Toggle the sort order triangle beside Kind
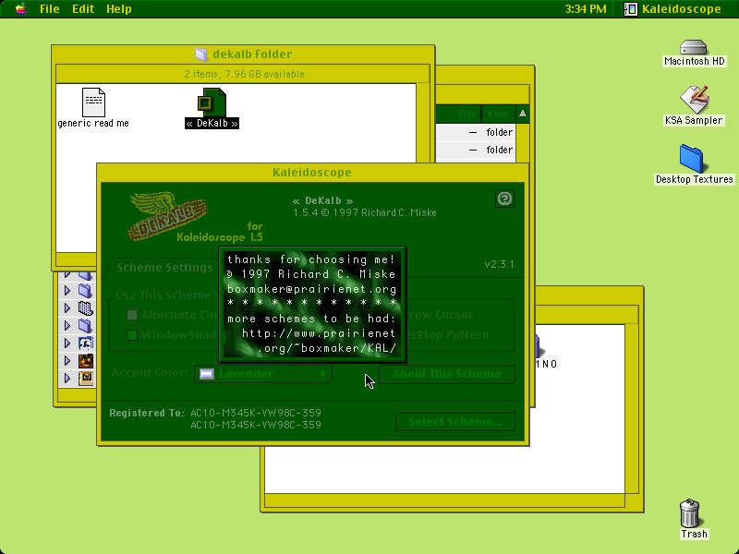This screenshot has height=554, width=739. (522, 114)
